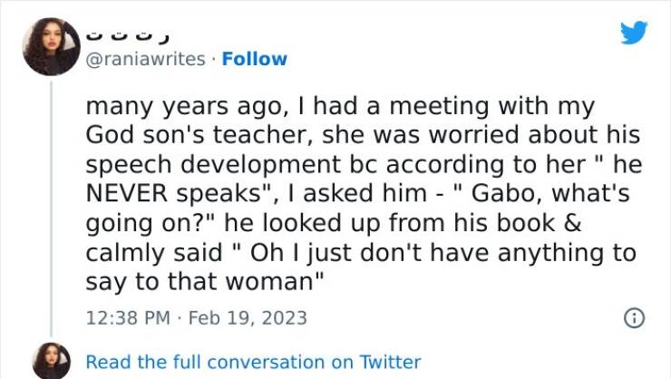Click the vertical thread line under the avatar
This screenshot has width=671, height=379.
pos(52,209)
